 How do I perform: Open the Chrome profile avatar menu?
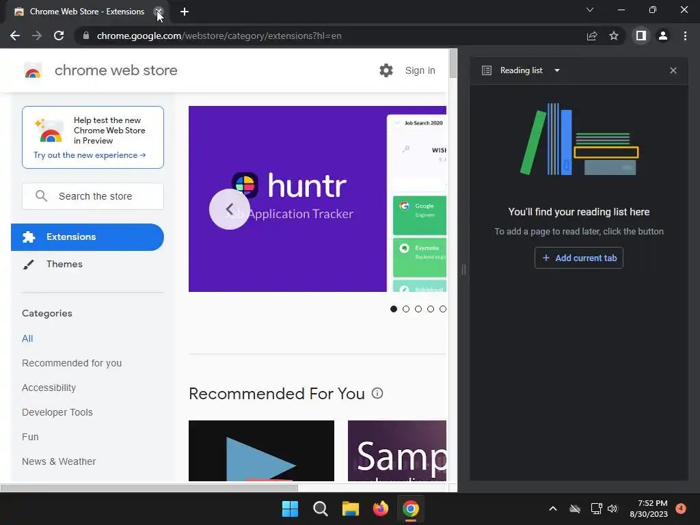(x=663, y=36)
